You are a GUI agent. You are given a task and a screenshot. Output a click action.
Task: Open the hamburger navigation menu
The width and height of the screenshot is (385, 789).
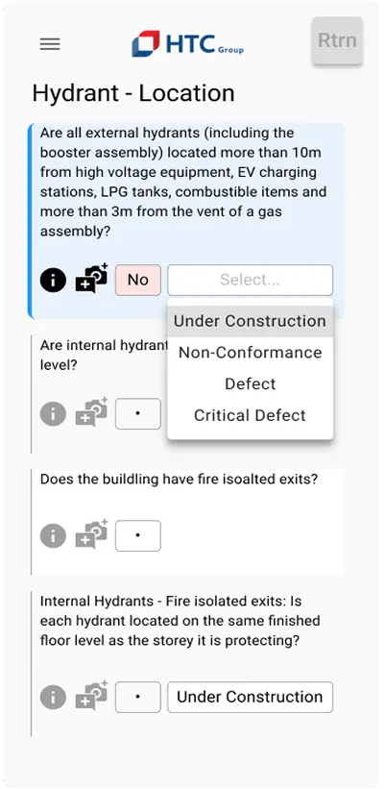(x=50, y=44)
